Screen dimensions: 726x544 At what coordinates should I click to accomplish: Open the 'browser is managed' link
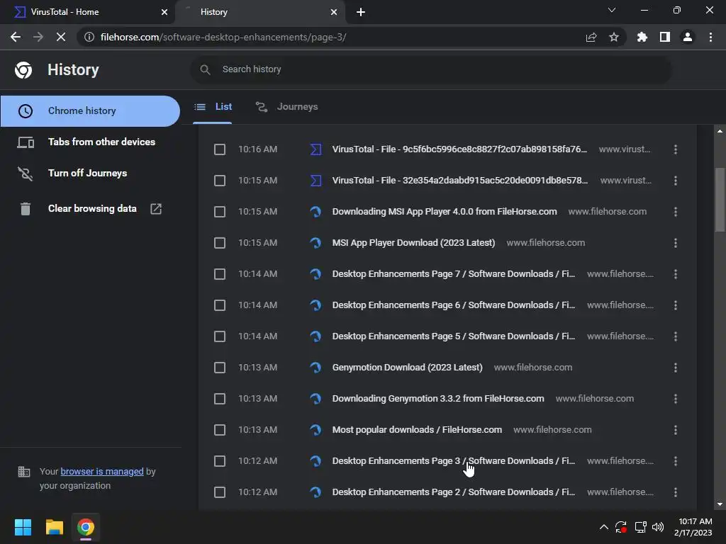coord(102,471)
